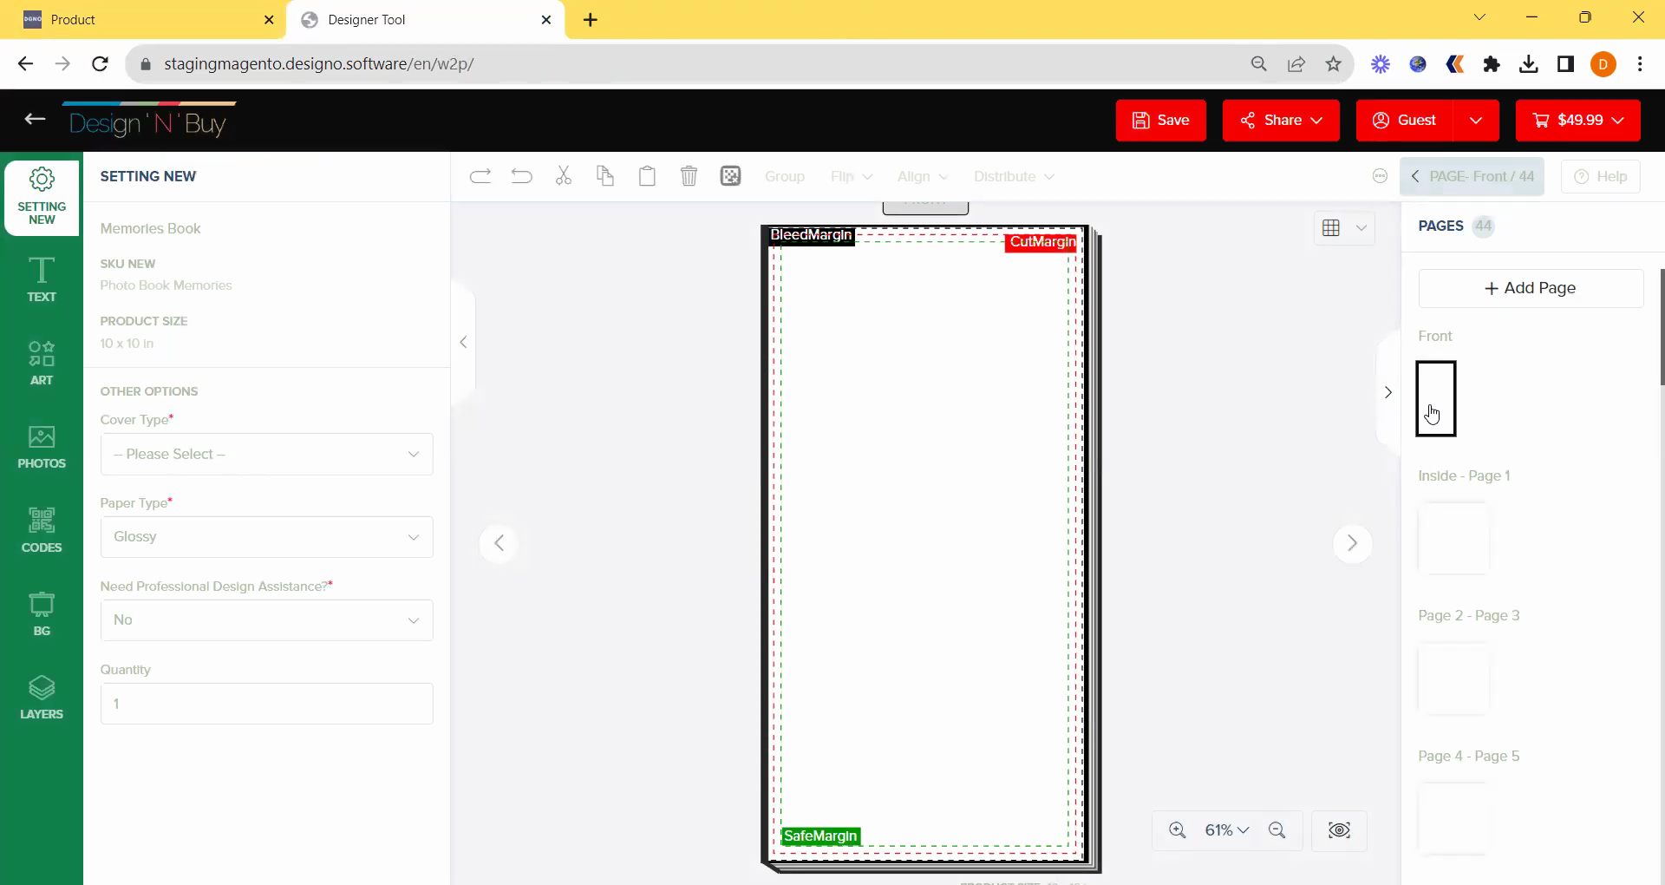Expand the Paper Type Glossy dropdown
Screen dimensions: 1665x885
click(266, 537)
